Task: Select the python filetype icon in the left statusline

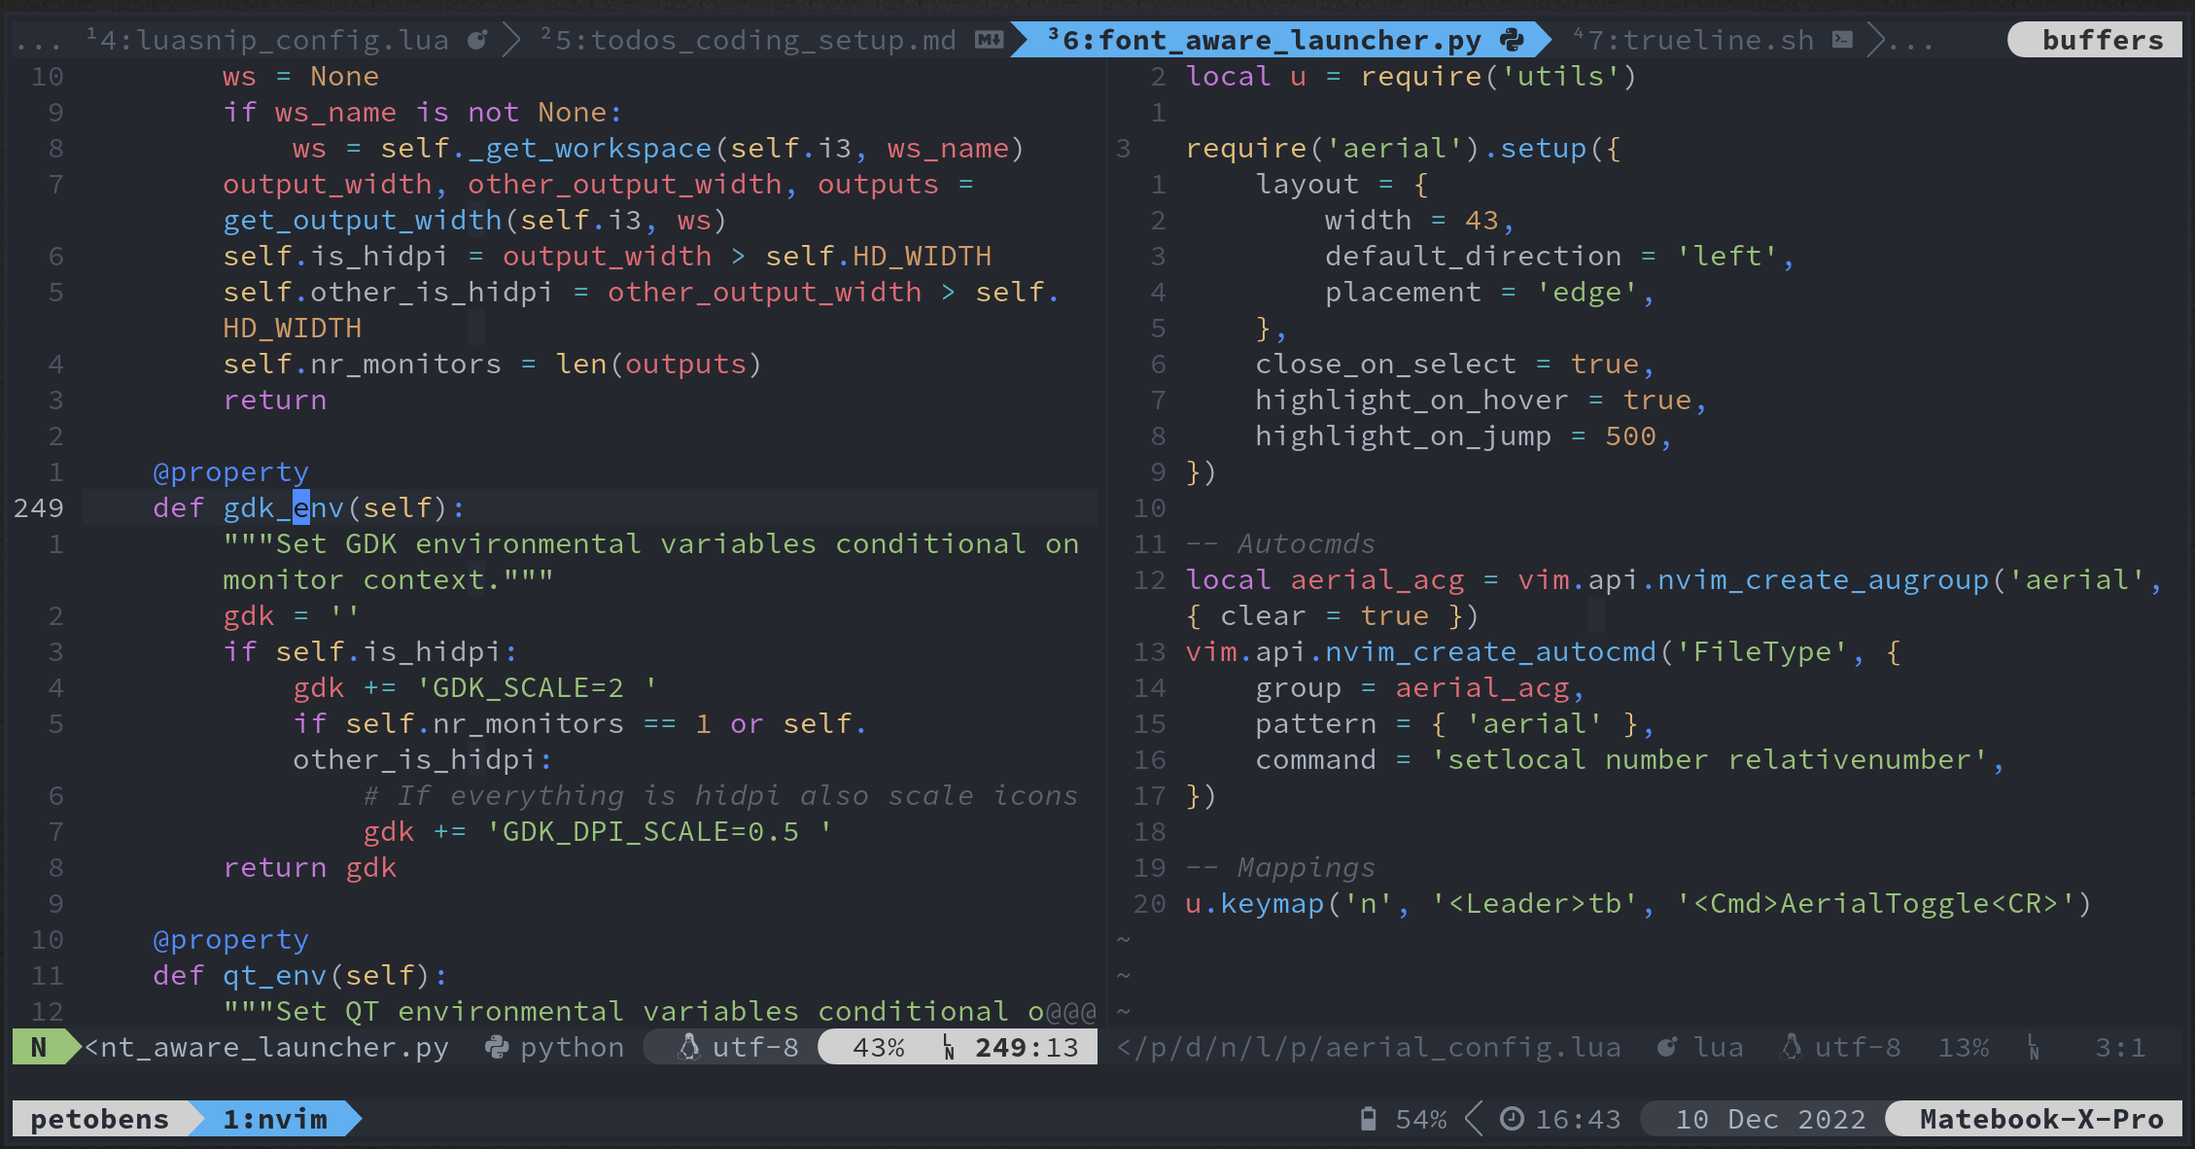Action: click(498, 1047)
